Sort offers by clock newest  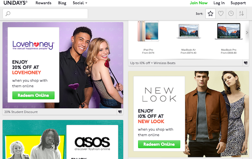coord(231,14)
